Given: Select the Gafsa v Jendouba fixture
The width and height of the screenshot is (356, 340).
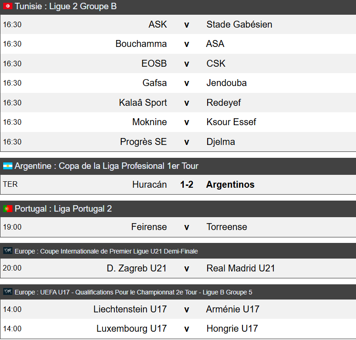Looking at the screenshot, I should pyautogui.click(x=186, y=83).
